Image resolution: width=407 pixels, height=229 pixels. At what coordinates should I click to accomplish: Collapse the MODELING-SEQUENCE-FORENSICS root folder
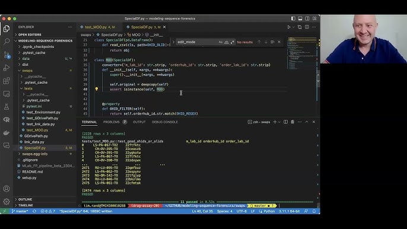[x=45, y=41]
